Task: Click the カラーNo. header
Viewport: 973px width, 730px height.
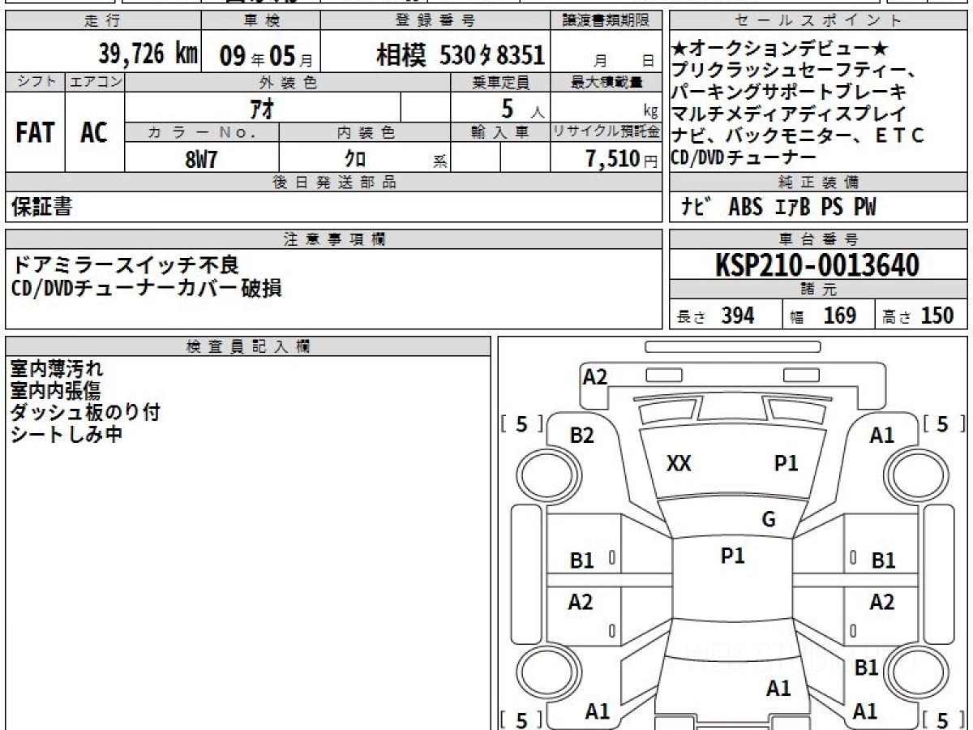Action: tap(202, 133)
